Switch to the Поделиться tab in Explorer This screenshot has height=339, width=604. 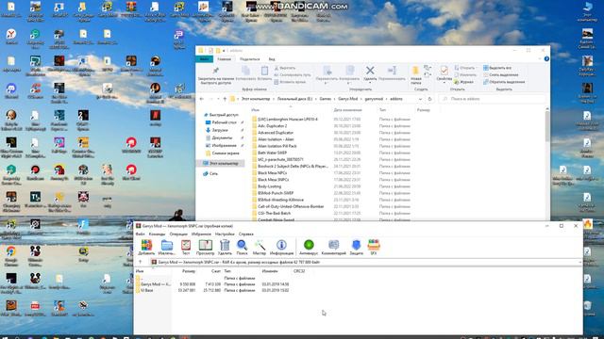(x=249, y=59)
